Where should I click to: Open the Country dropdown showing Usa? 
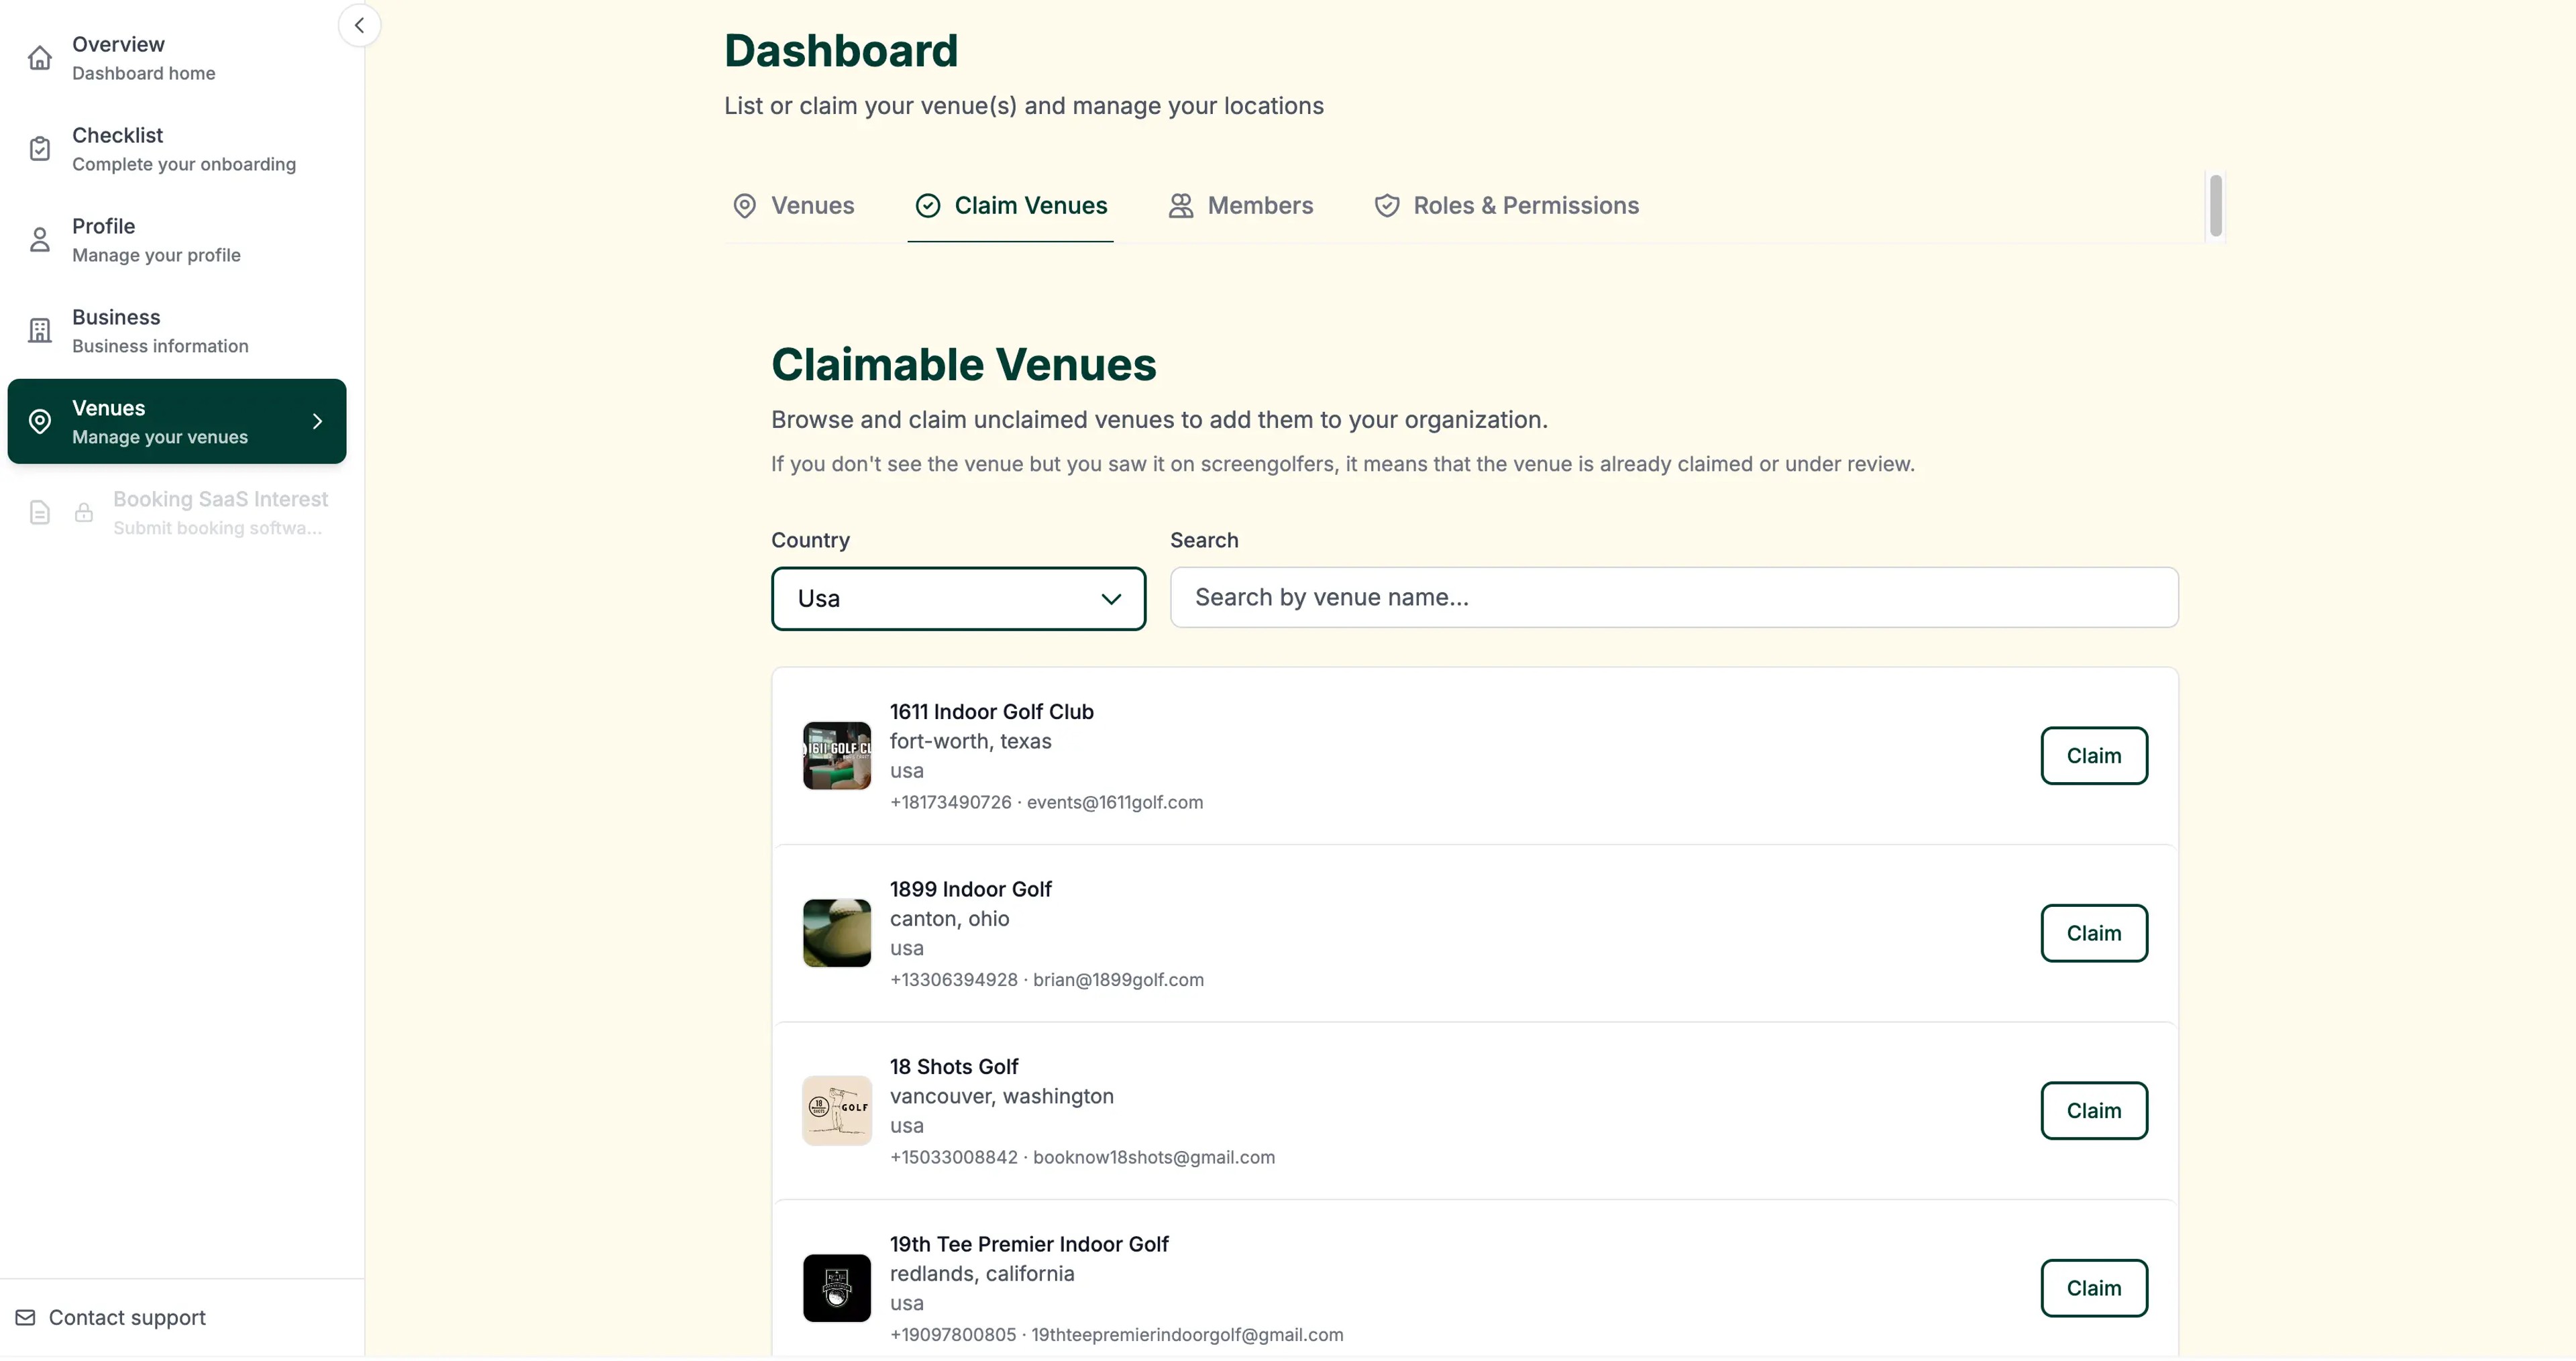(956, 598)
